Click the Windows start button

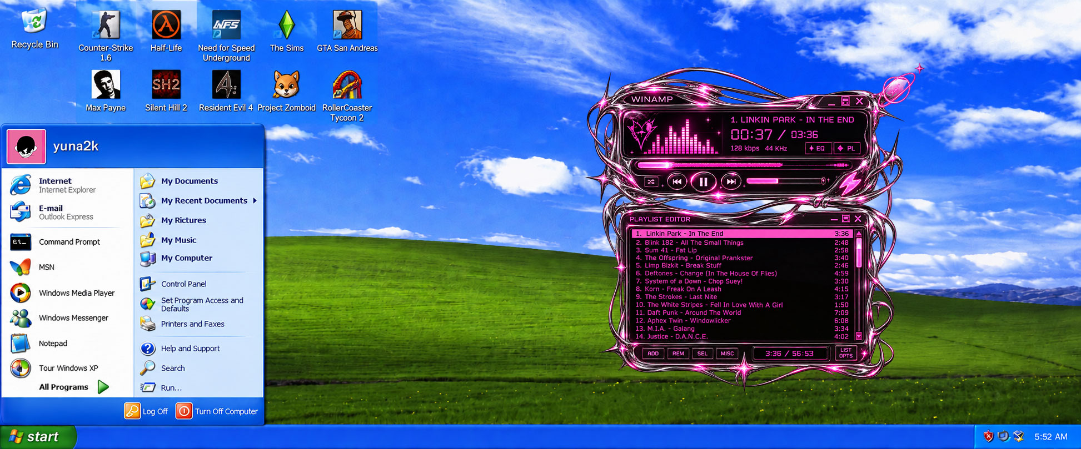[37, 437]
